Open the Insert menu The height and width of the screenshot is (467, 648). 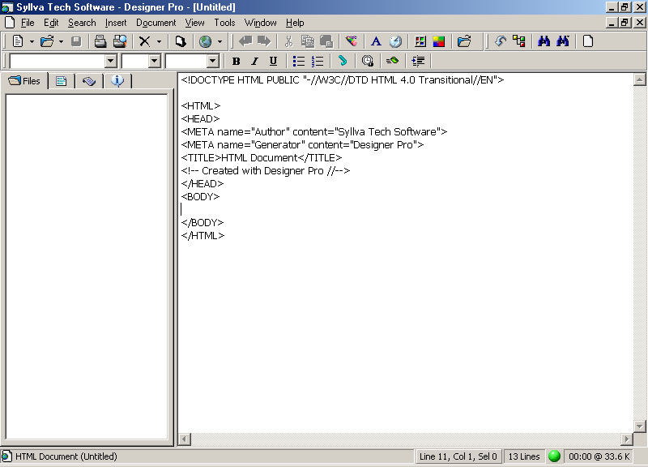[116, 23]
